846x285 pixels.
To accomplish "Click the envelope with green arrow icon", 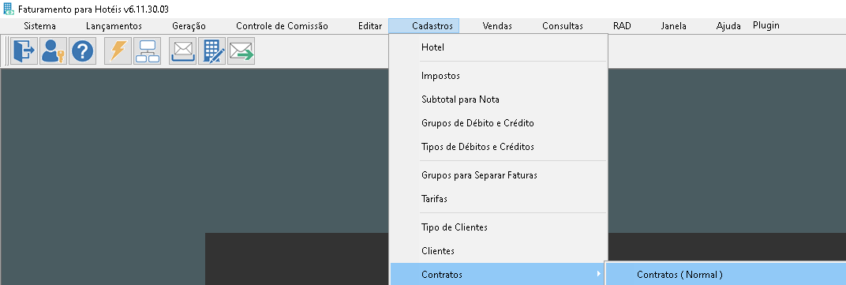I will pos(241,51).
